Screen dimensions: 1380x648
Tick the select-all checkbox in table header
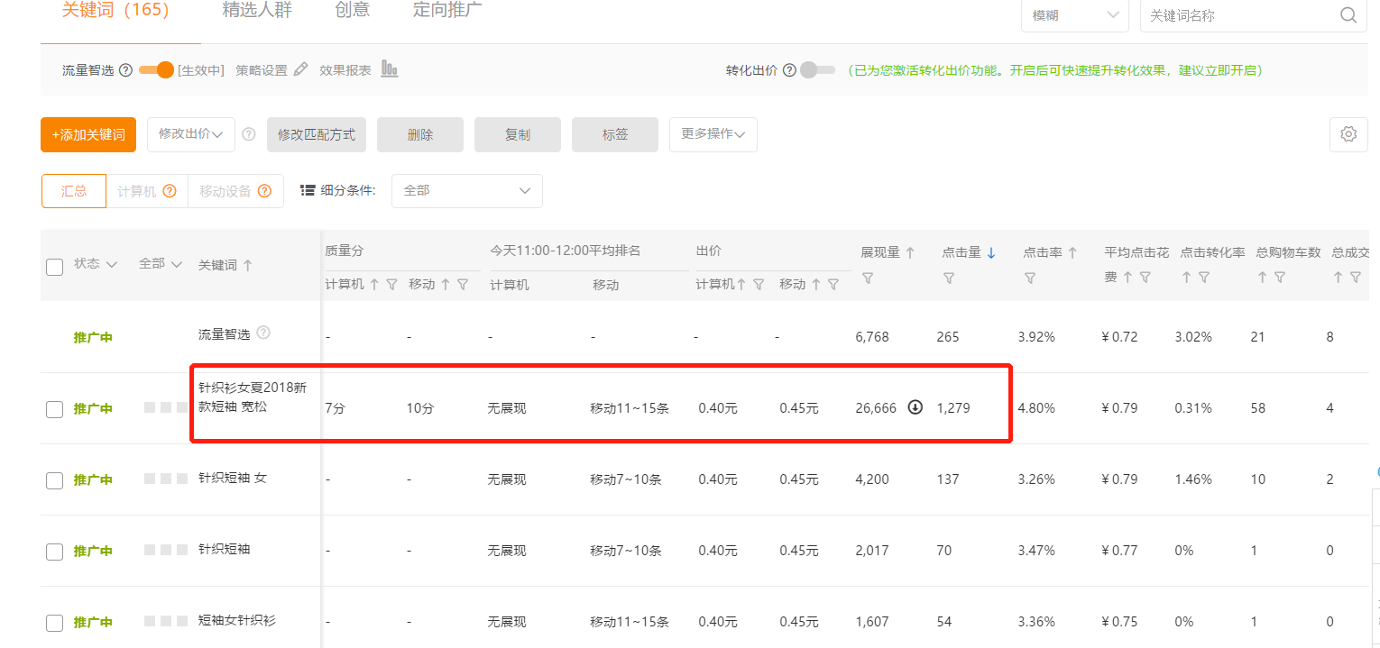54,266
